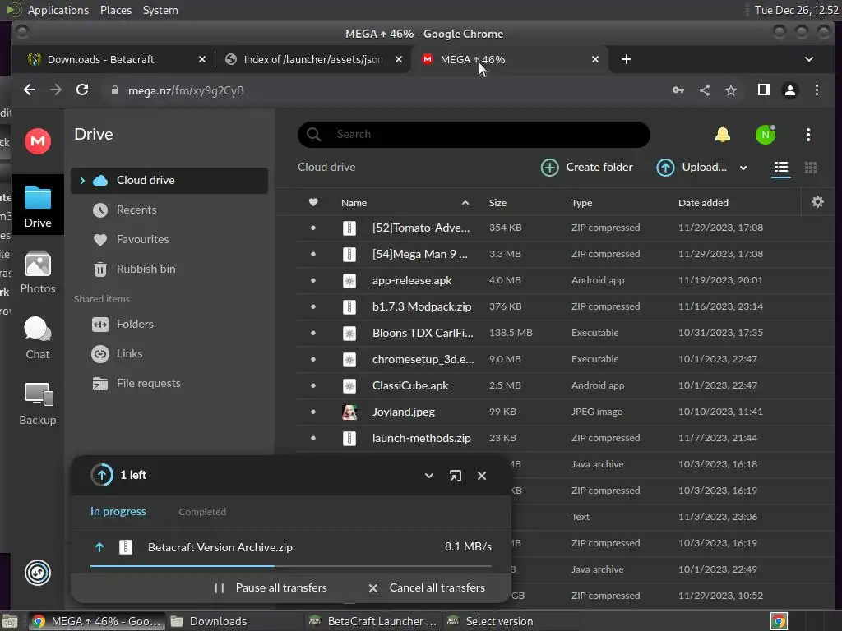Open password manager key icon
Image resolution: width=842 pixels, height=631 pixels.
point(678,90)
